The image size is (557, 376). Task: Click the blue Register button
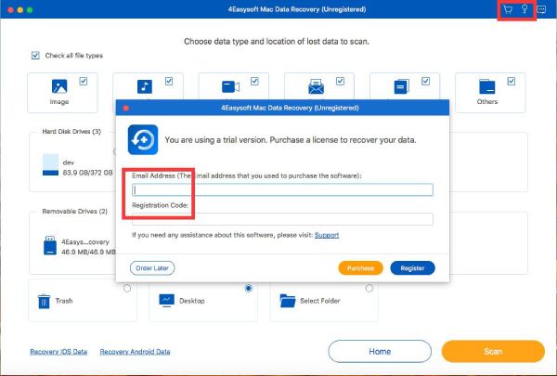pos(412,268)
